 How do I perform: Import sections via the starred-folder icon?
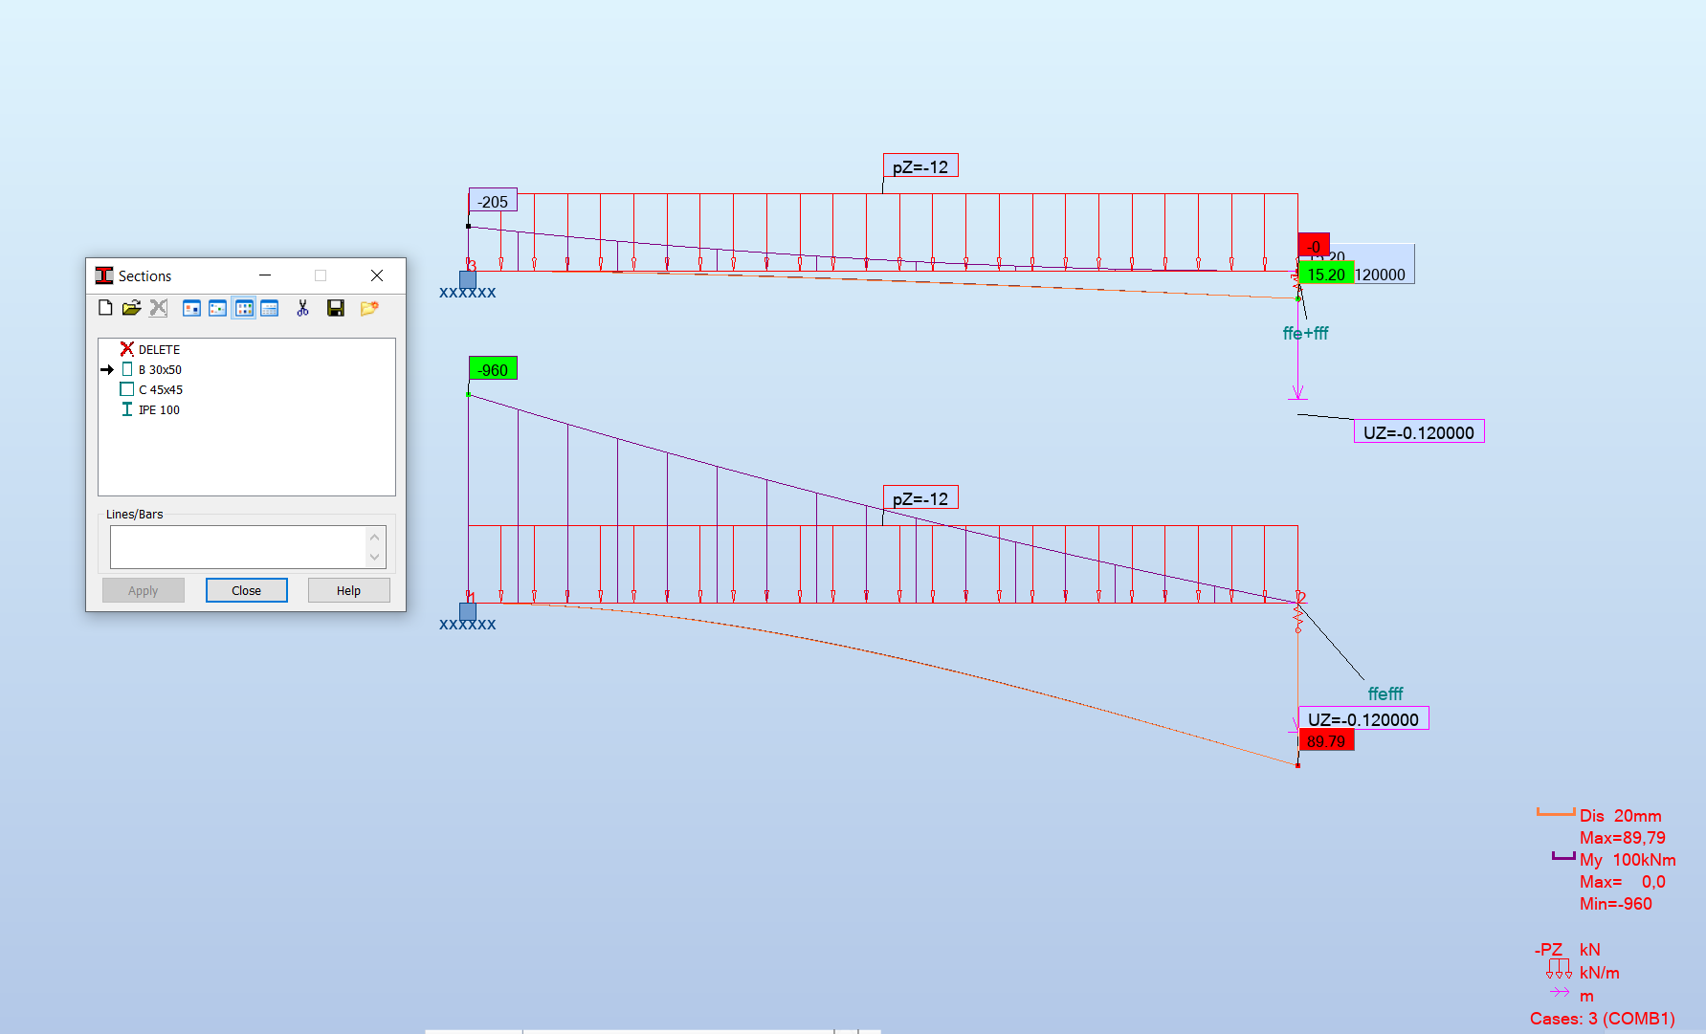(x=370, y=307)
